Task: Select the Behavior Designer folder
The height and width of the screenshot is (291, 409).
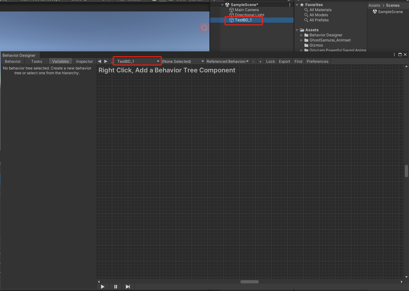Action: [x=326, y=35]
